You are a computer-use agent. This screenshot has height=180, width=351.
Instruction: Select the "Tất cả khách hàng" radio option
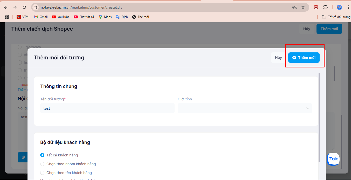pyautogui.click(x=42, y=155)
